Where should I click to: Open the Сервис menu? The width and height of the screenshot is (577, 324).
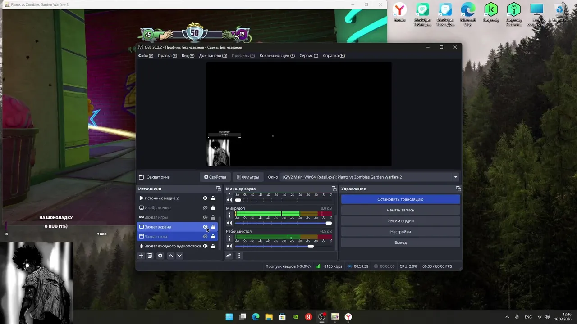pyautogui.click(x=309, y=56)
